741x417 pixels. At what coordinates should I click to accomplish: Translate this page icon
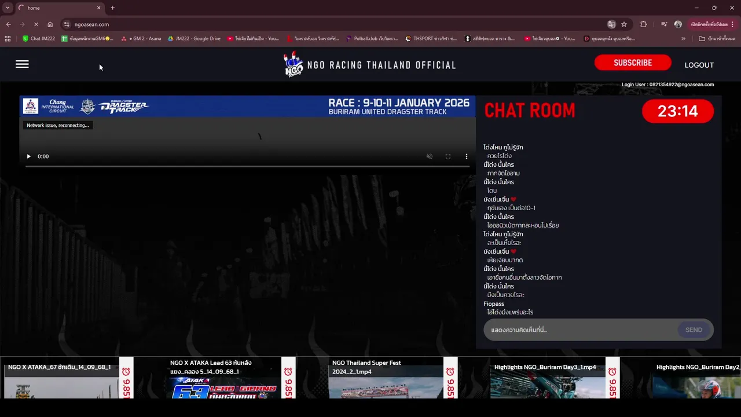click(x=611, y=24)
